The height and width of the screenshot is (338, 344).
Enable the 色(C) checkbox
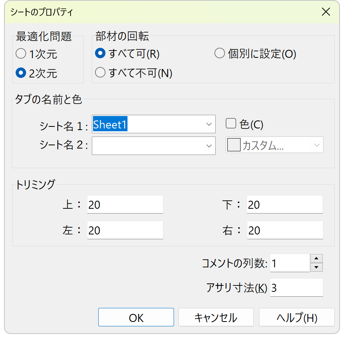pyautogui.click(x=231, y=124)
